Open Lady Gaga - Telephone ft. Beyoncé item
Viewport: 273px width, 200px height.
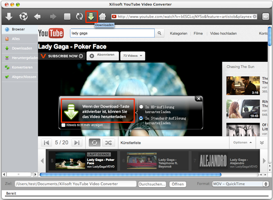click(x=154, y=161)
